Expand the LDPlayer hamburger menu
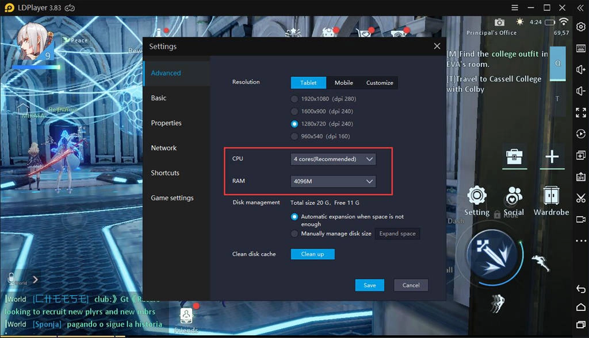This screenshot has width=589, height=338. tap(515, 7)
